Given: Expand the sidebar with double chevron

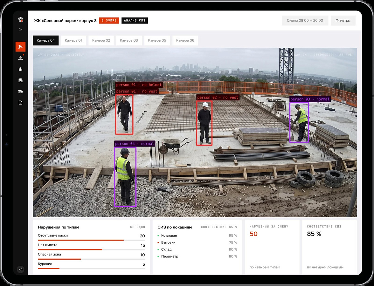Looking at the screenshot, I should click(20, 29).
